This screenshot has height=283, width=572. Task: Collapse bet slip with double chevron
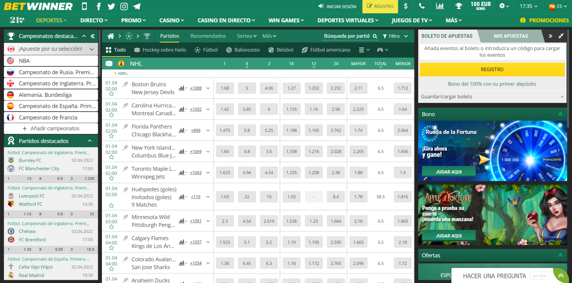click(550, 36)
